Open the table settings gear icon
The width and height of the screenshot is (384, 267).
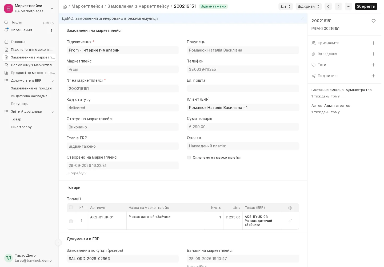(x=290, y=208)
